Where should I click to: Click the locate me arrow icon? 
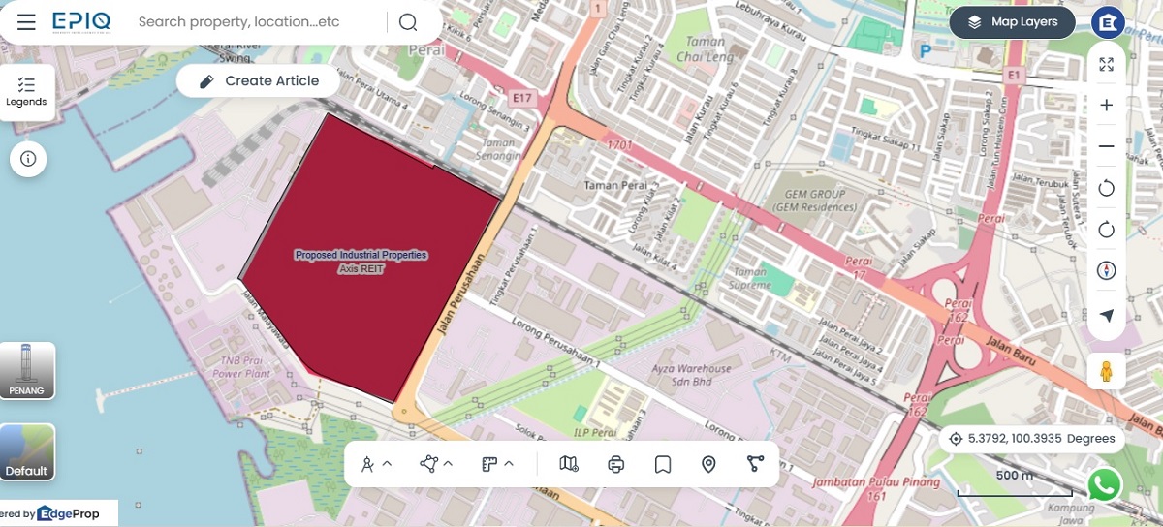pyautogui.click(x=1106, y=315)
